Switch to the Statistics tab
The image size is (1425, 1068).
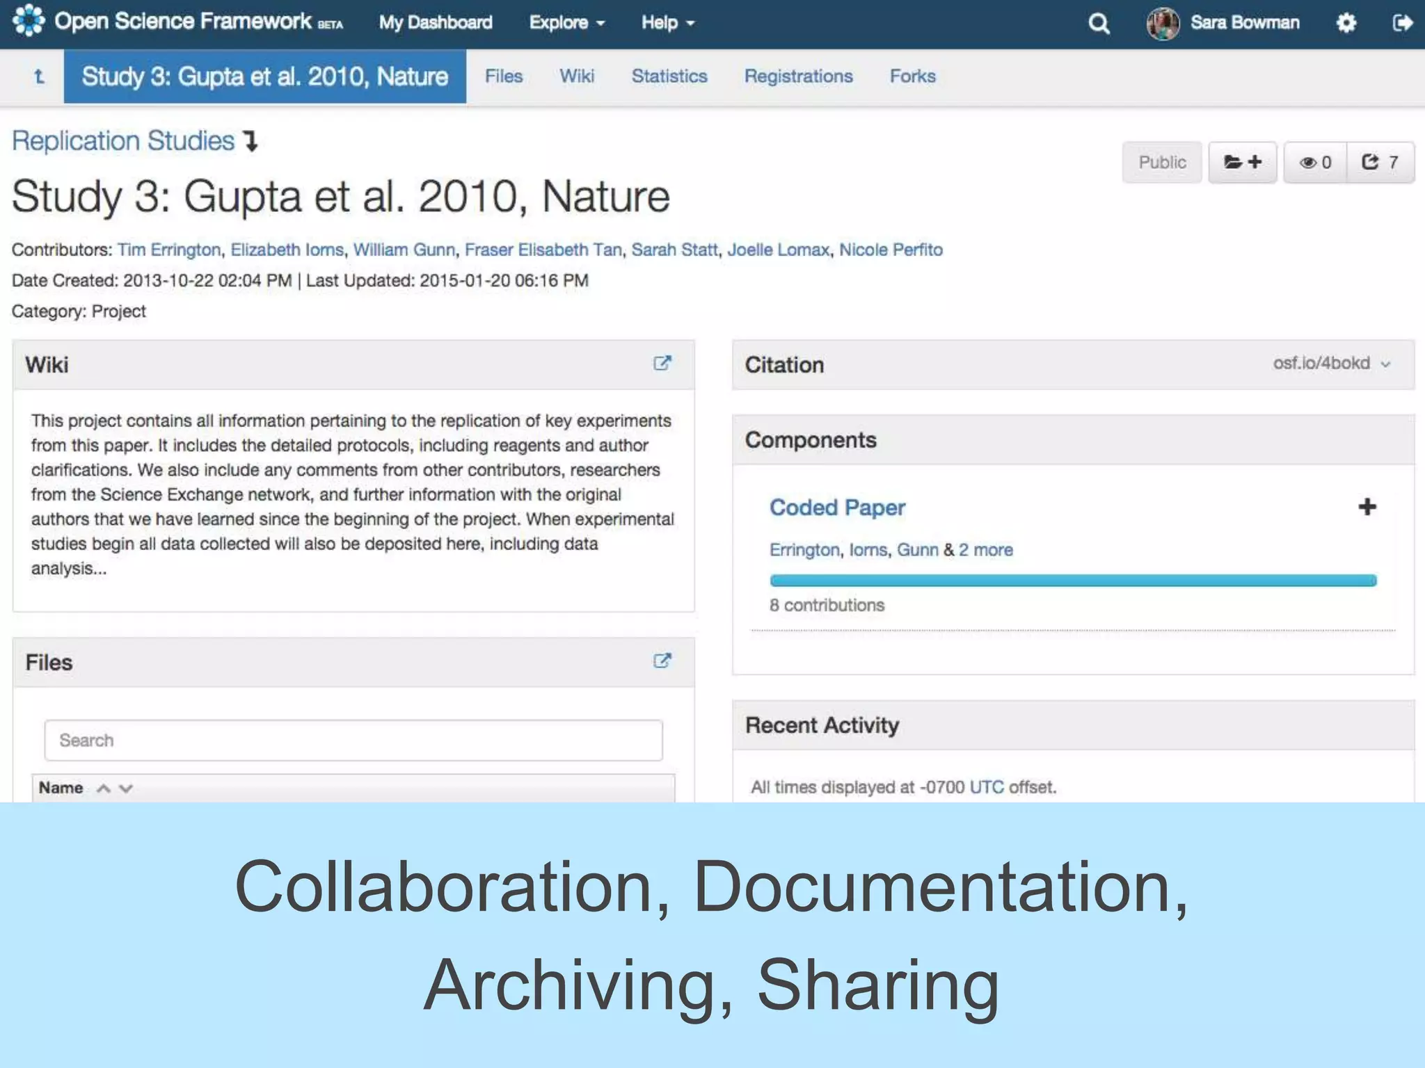[x=669, y=76]
